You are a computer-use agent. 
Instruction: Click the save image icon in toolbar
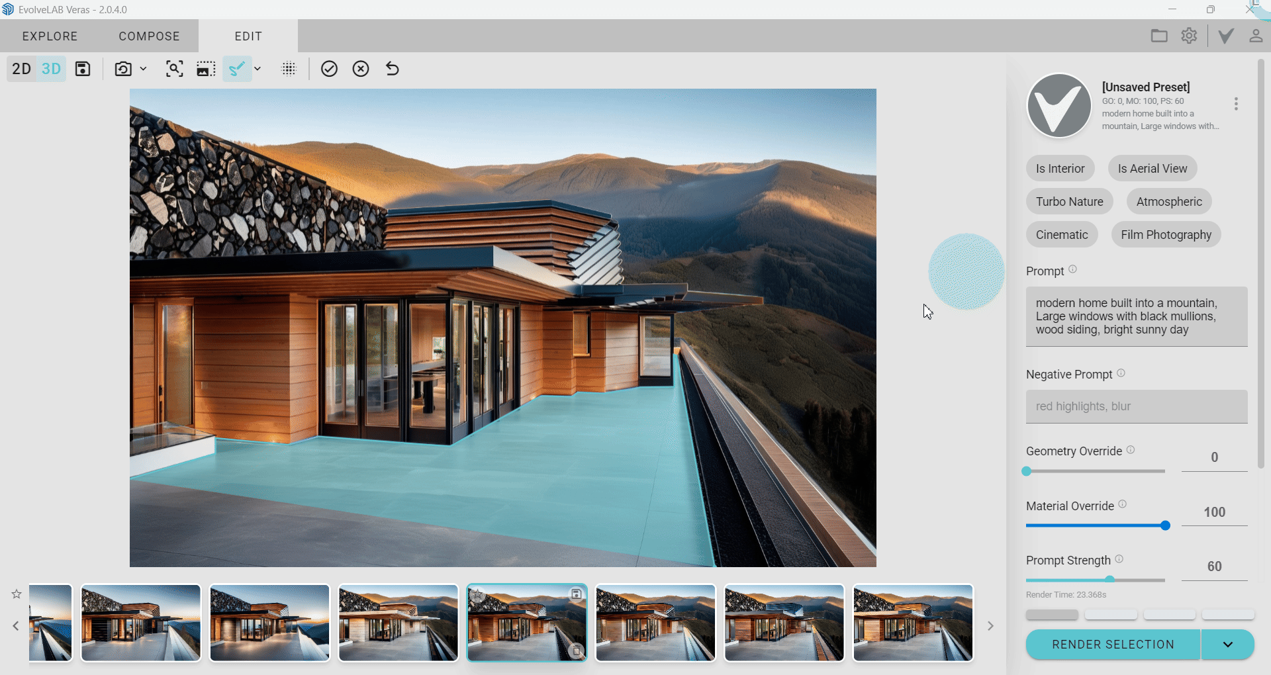pos(83,69)
